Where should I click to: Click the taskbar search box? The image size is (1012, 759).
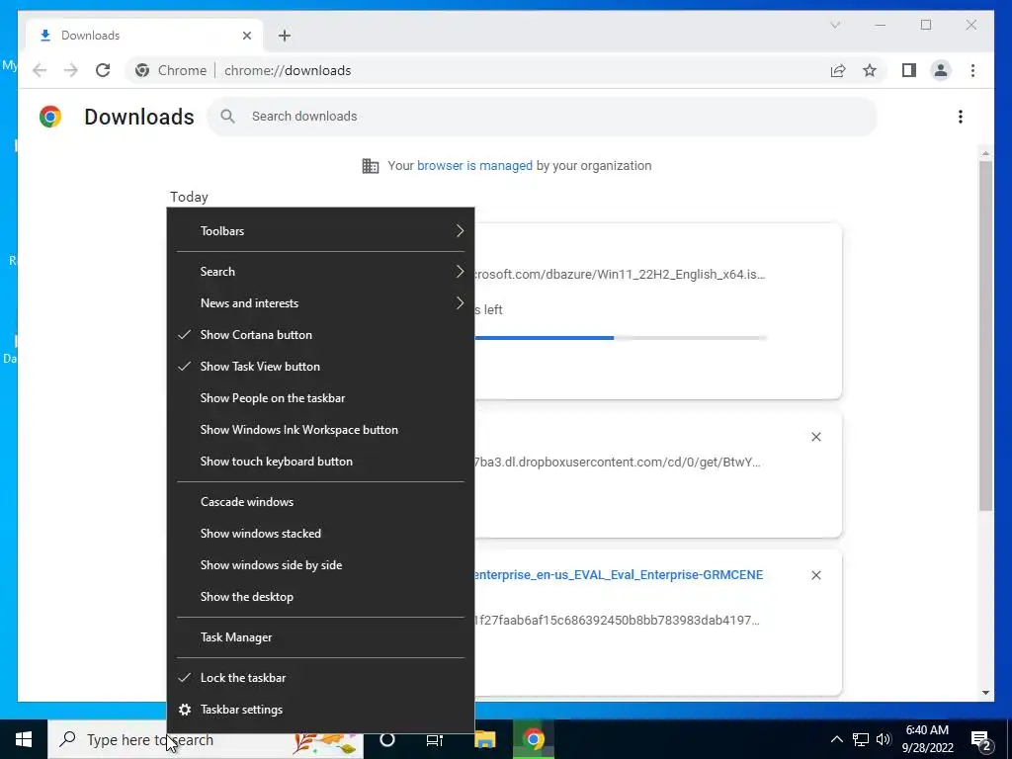[x=206, y=739]
